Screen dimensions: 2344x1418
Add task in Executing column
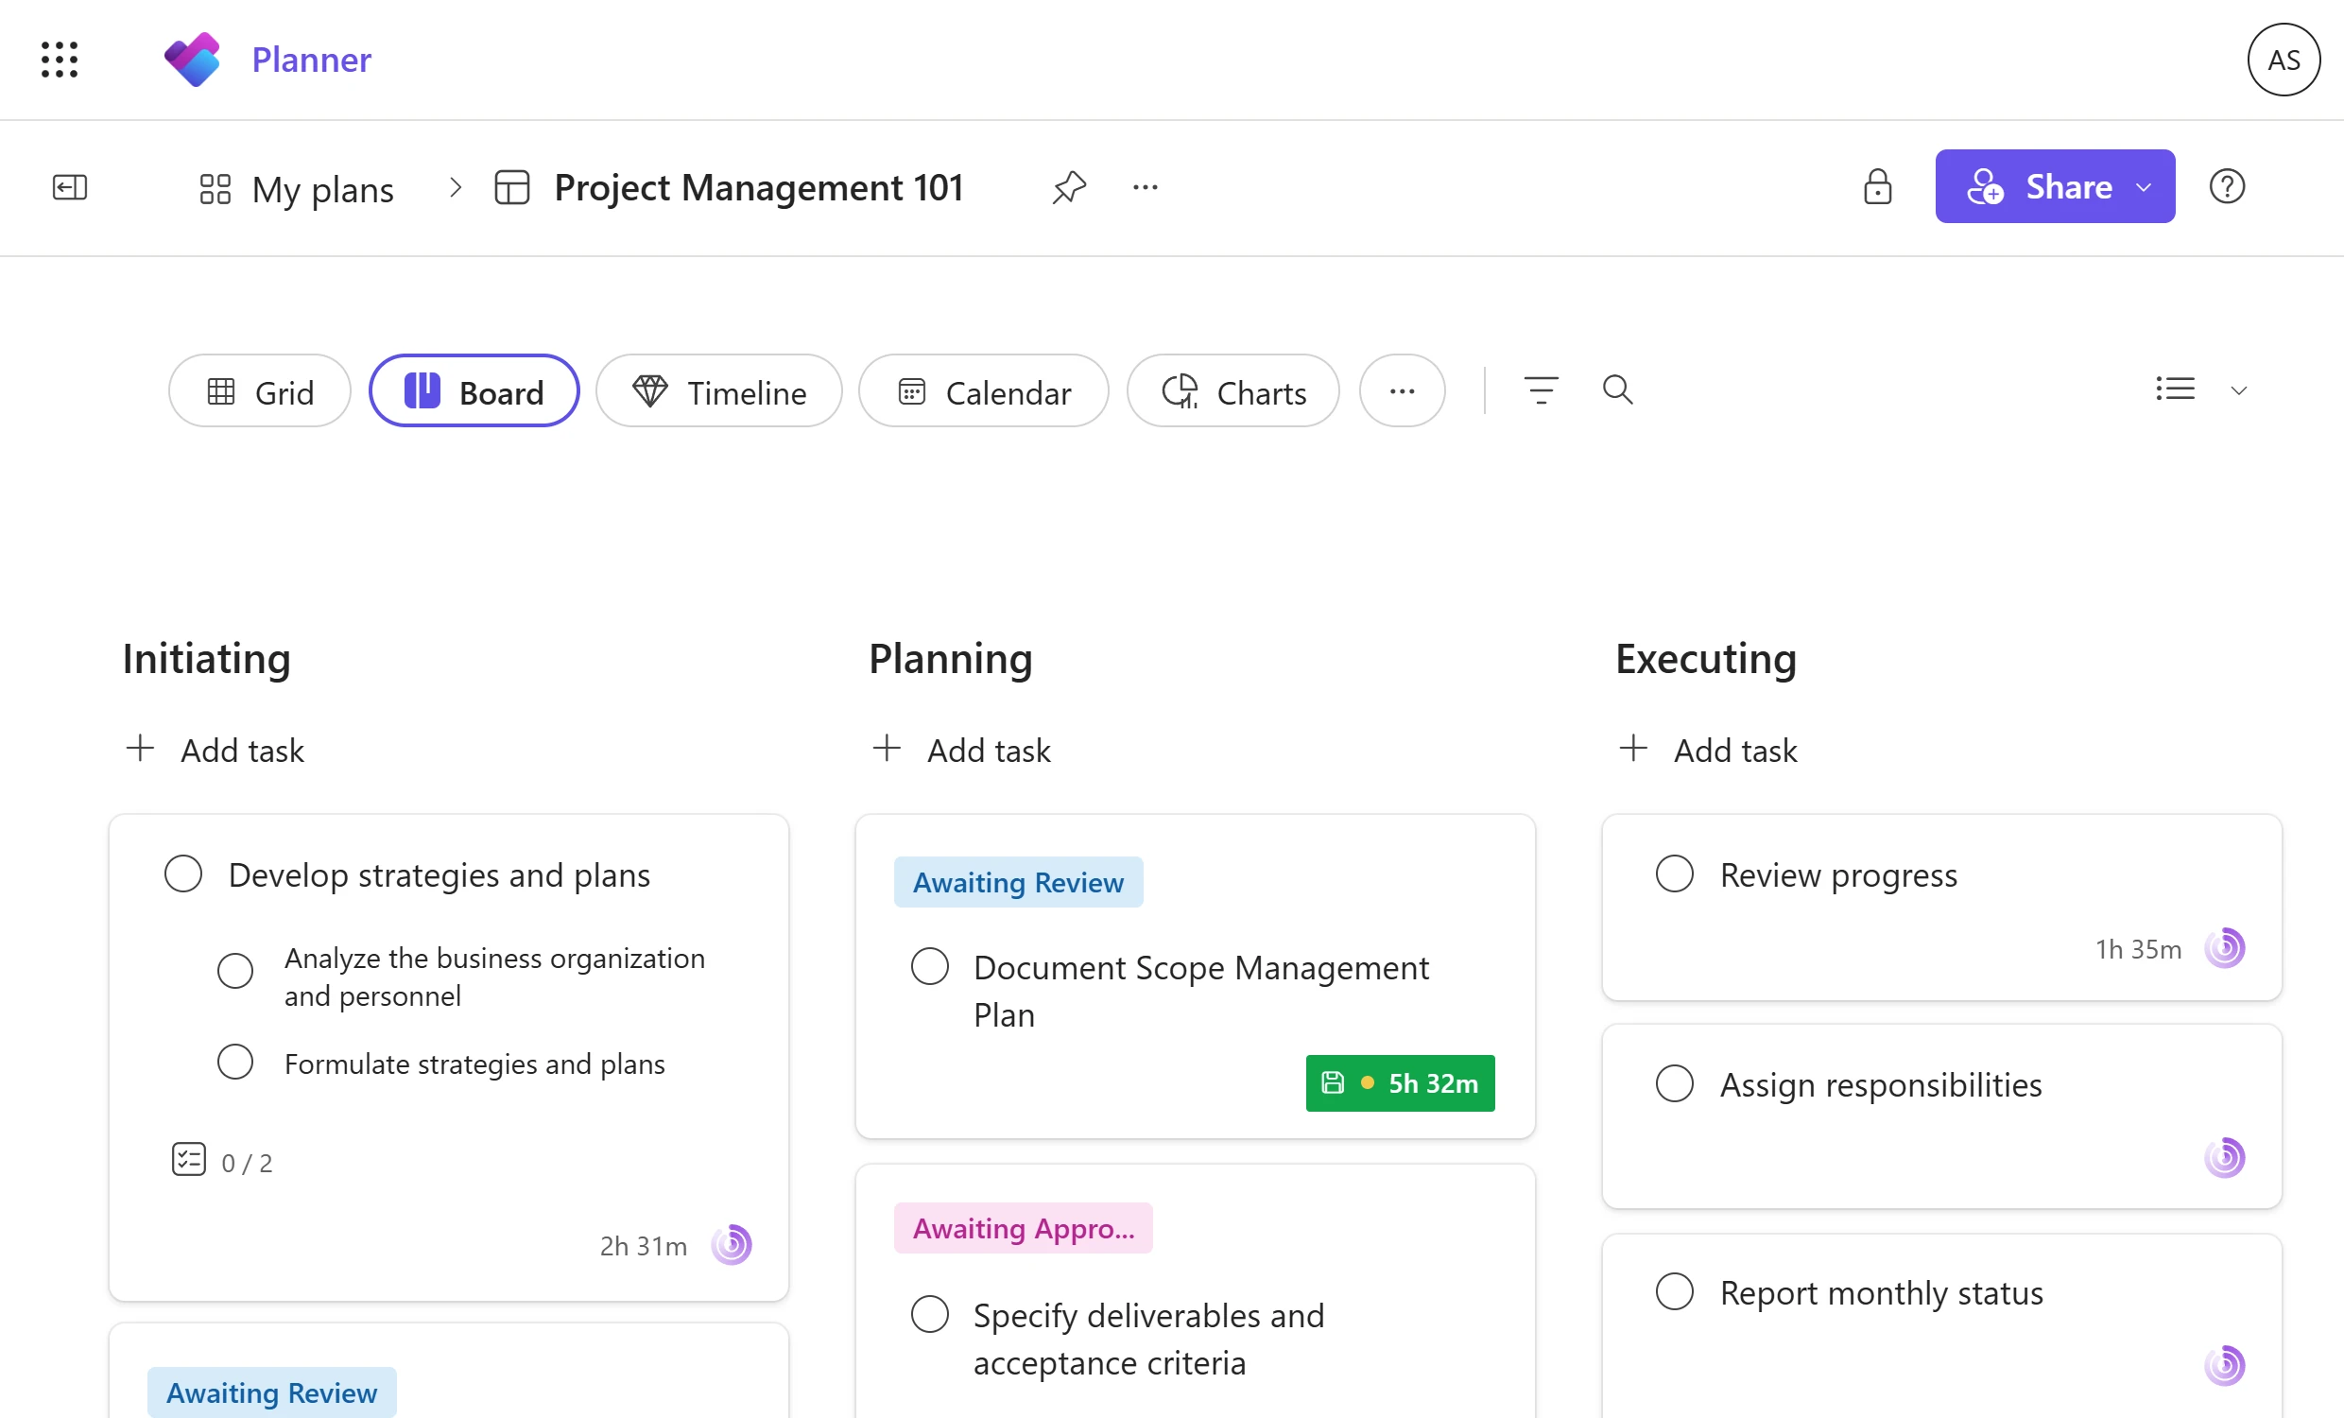tap(1709, 750)
